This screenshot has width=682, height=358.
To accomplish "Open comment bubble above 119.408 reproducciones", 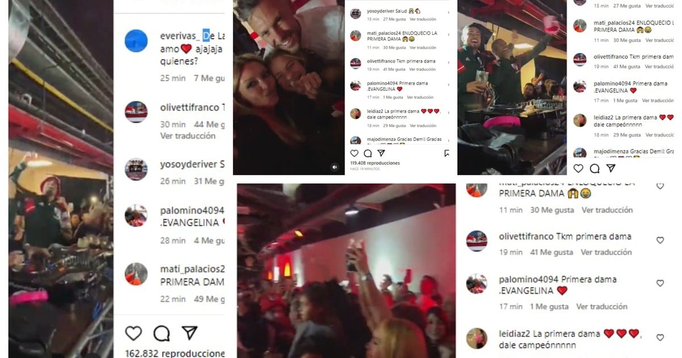I will 368,153.
